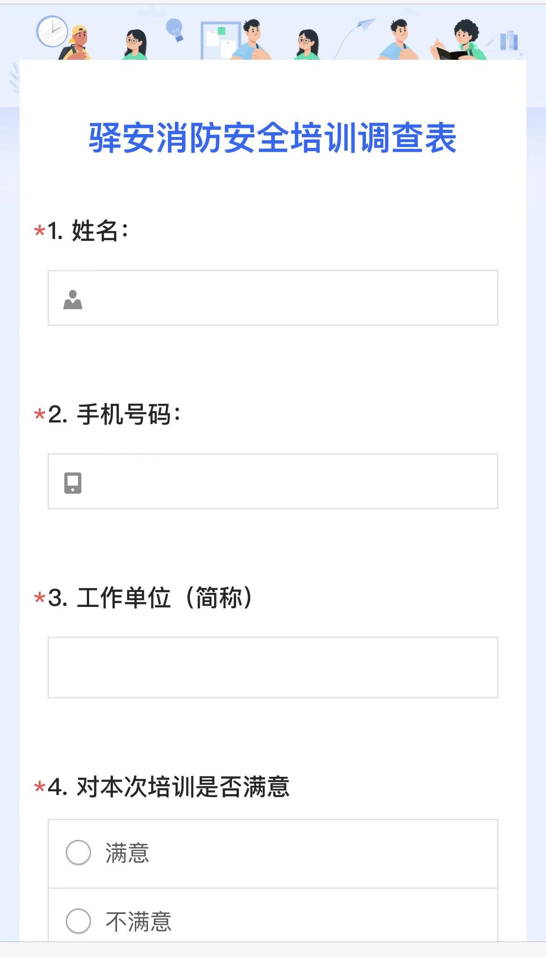Click the bulletin board illustration in the header
546x957 pixels.
[219, 40]
